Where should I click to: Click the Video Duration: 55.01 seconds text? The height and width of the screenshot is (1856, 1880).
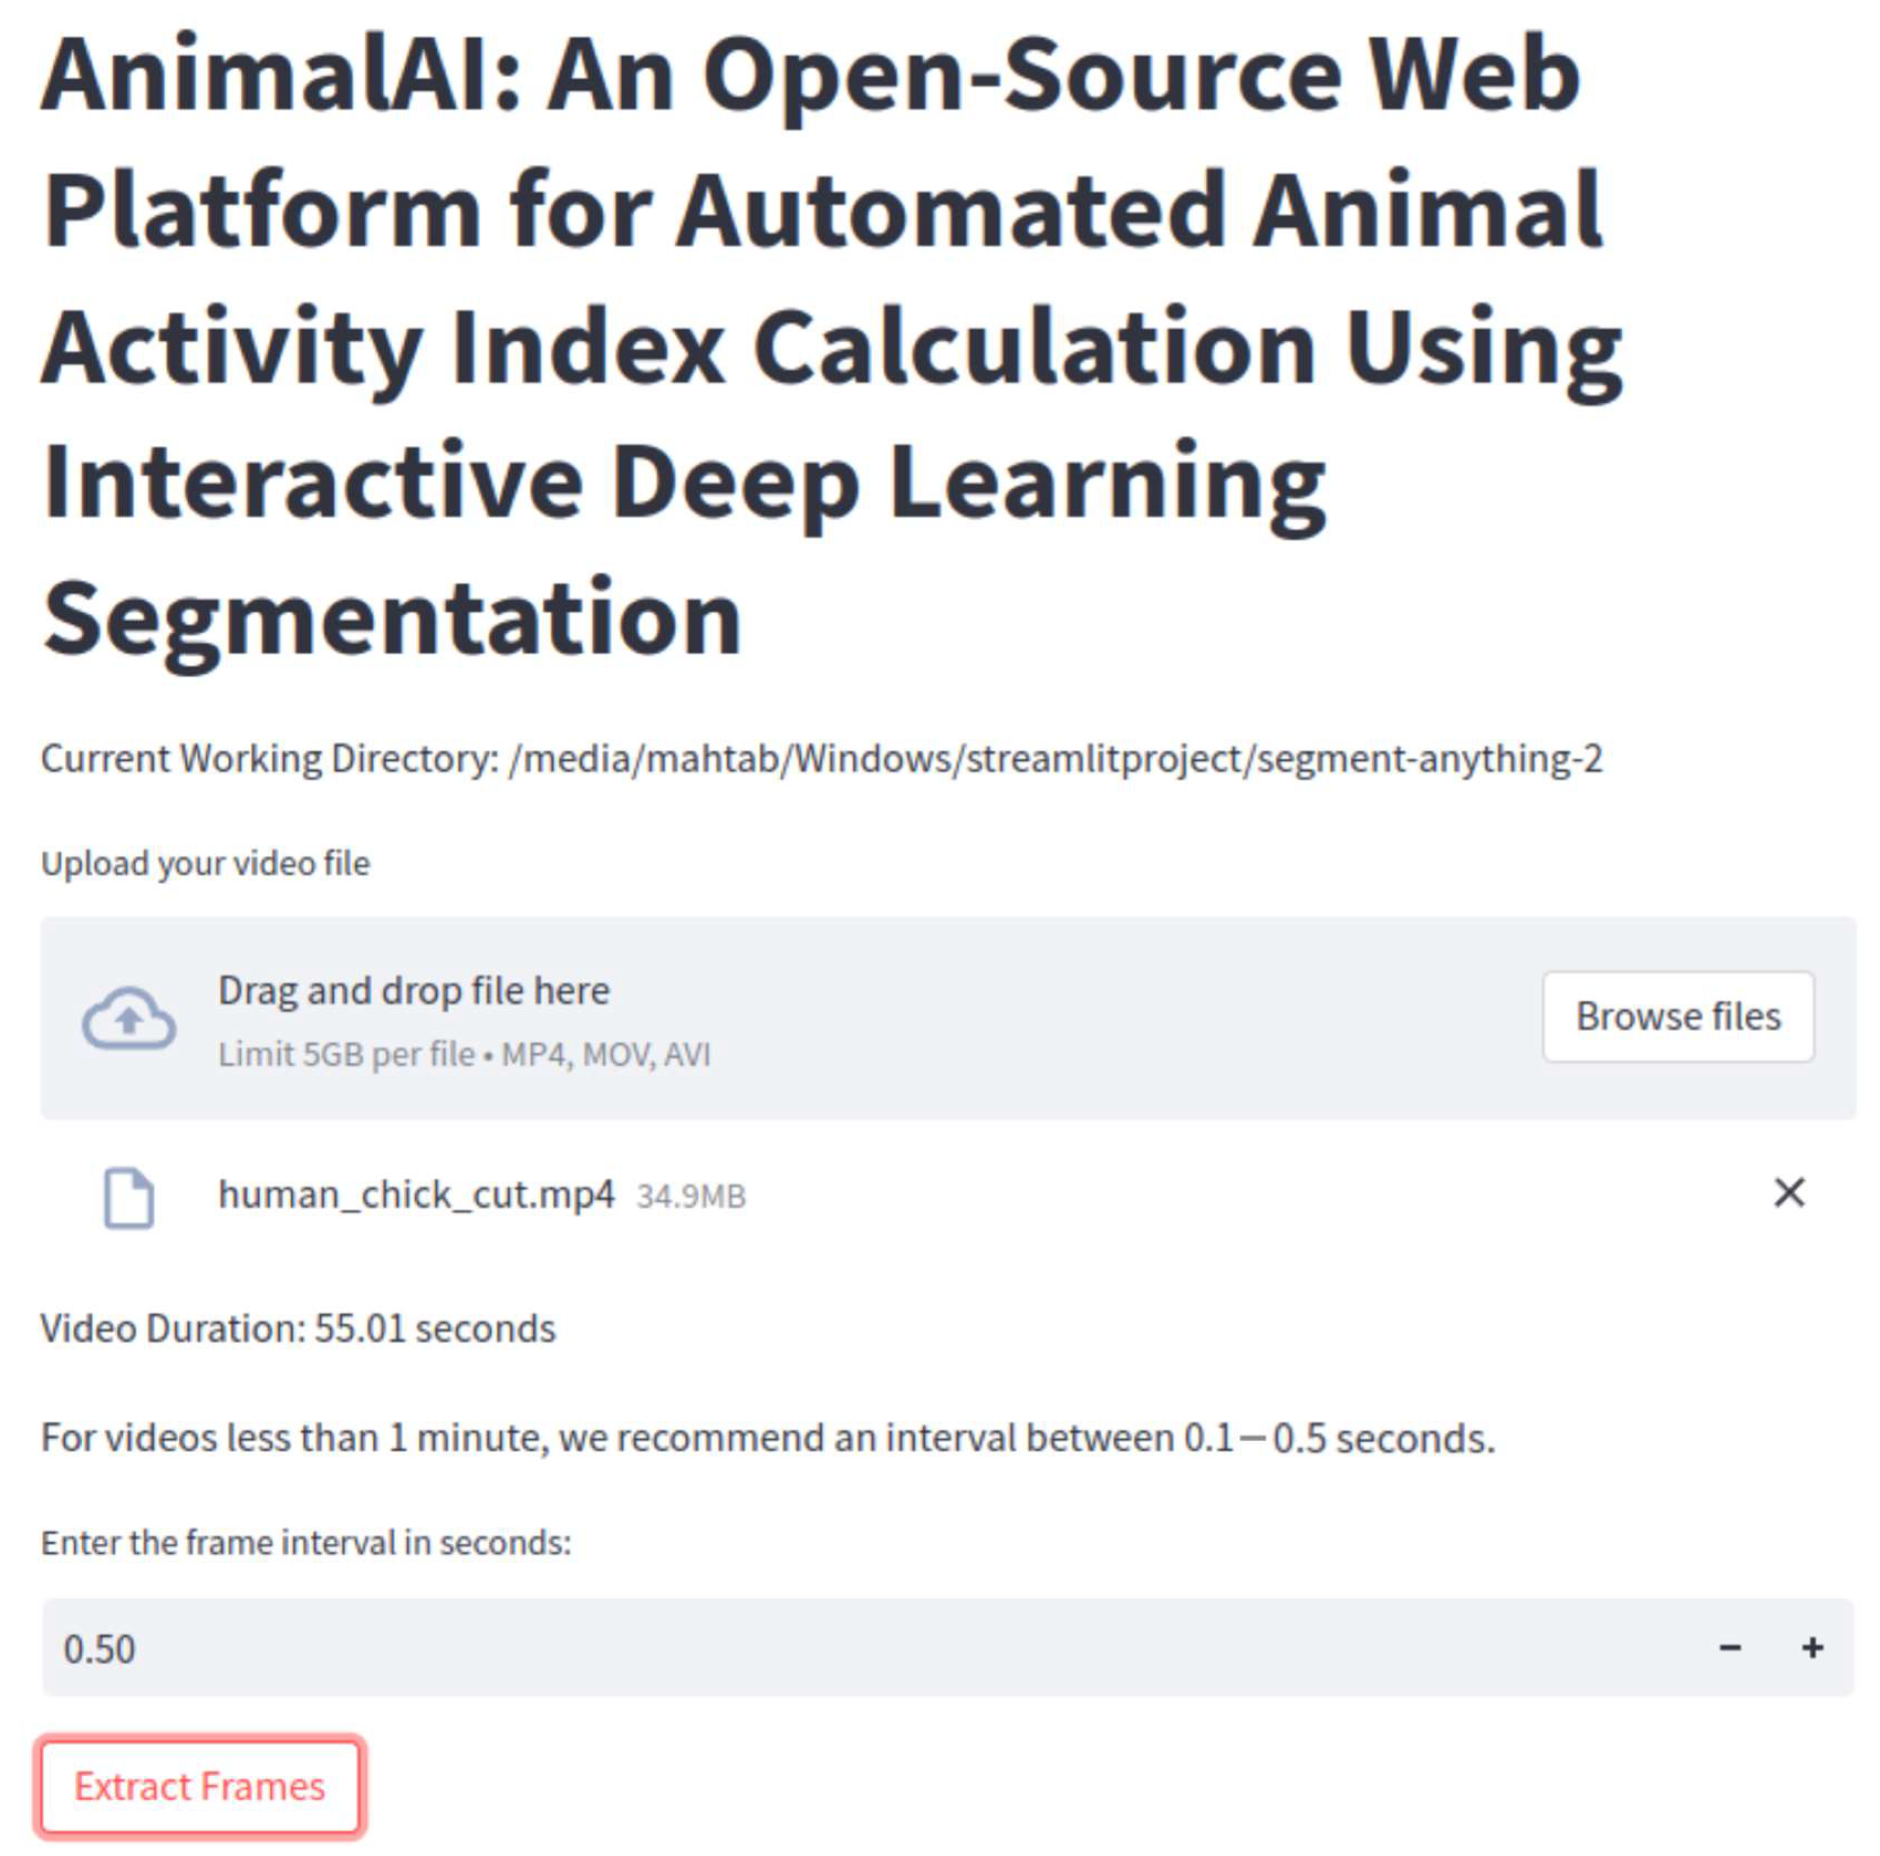point(298,1325)
